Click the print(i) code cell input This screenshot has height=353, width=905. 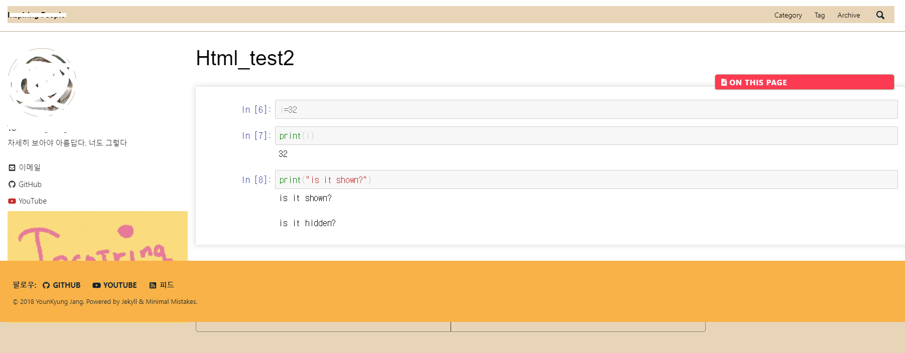(x=586, y=135)
